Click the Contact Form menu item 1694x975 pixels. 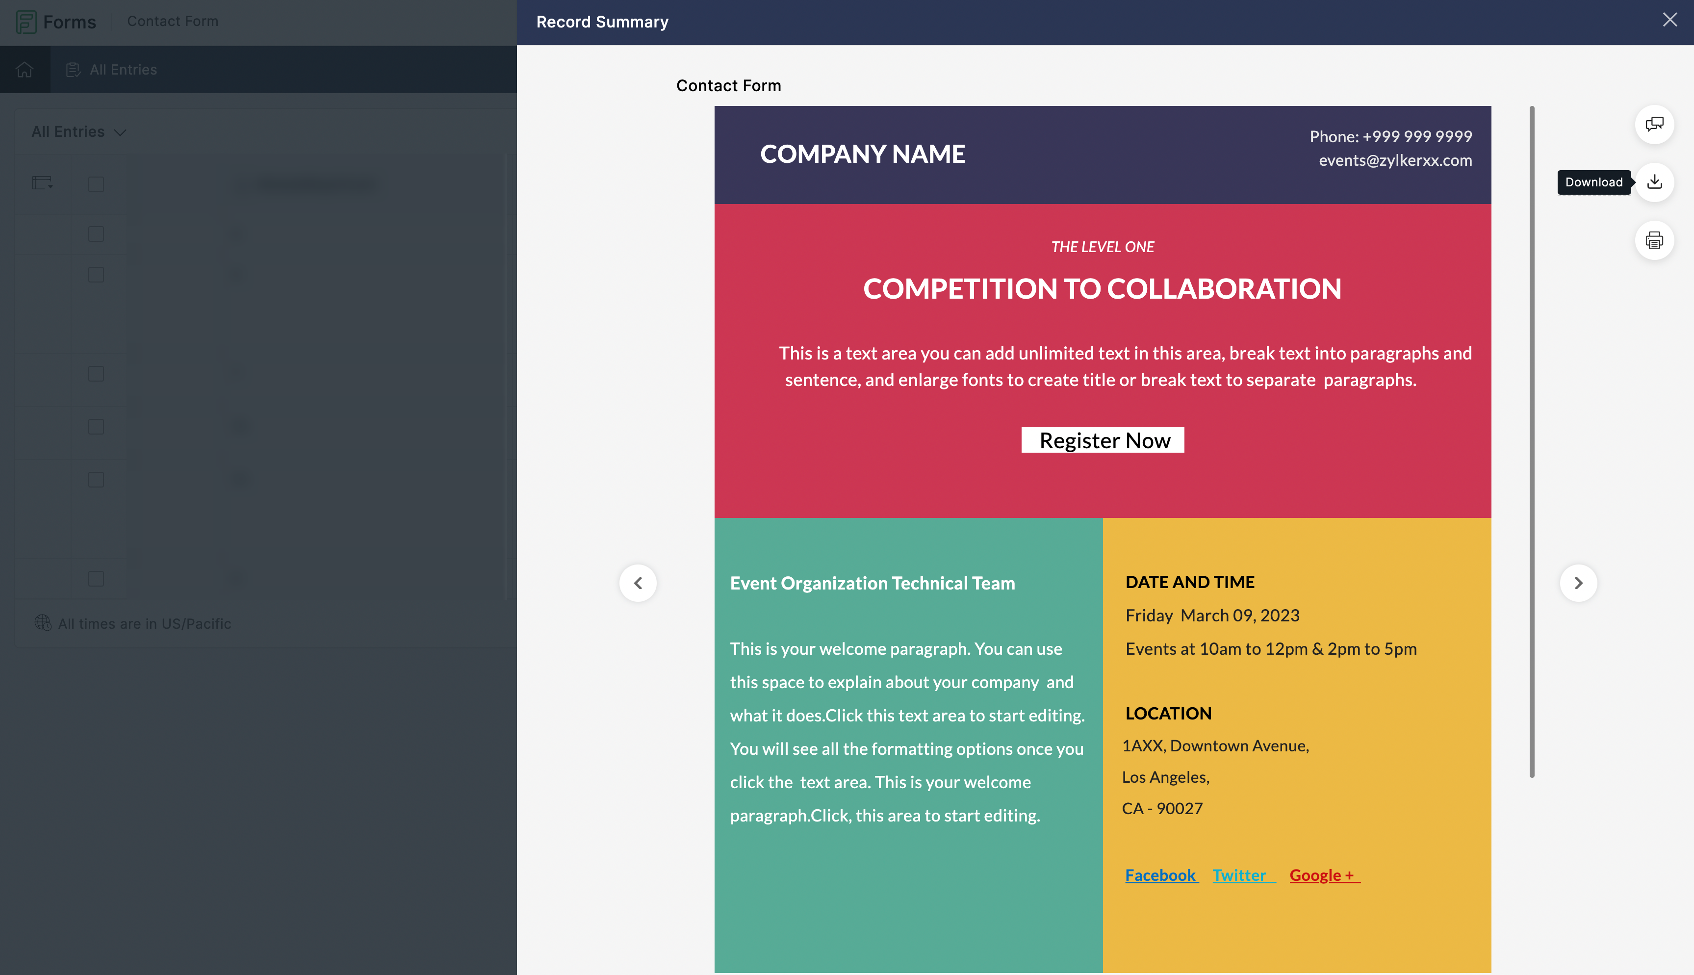171,22
